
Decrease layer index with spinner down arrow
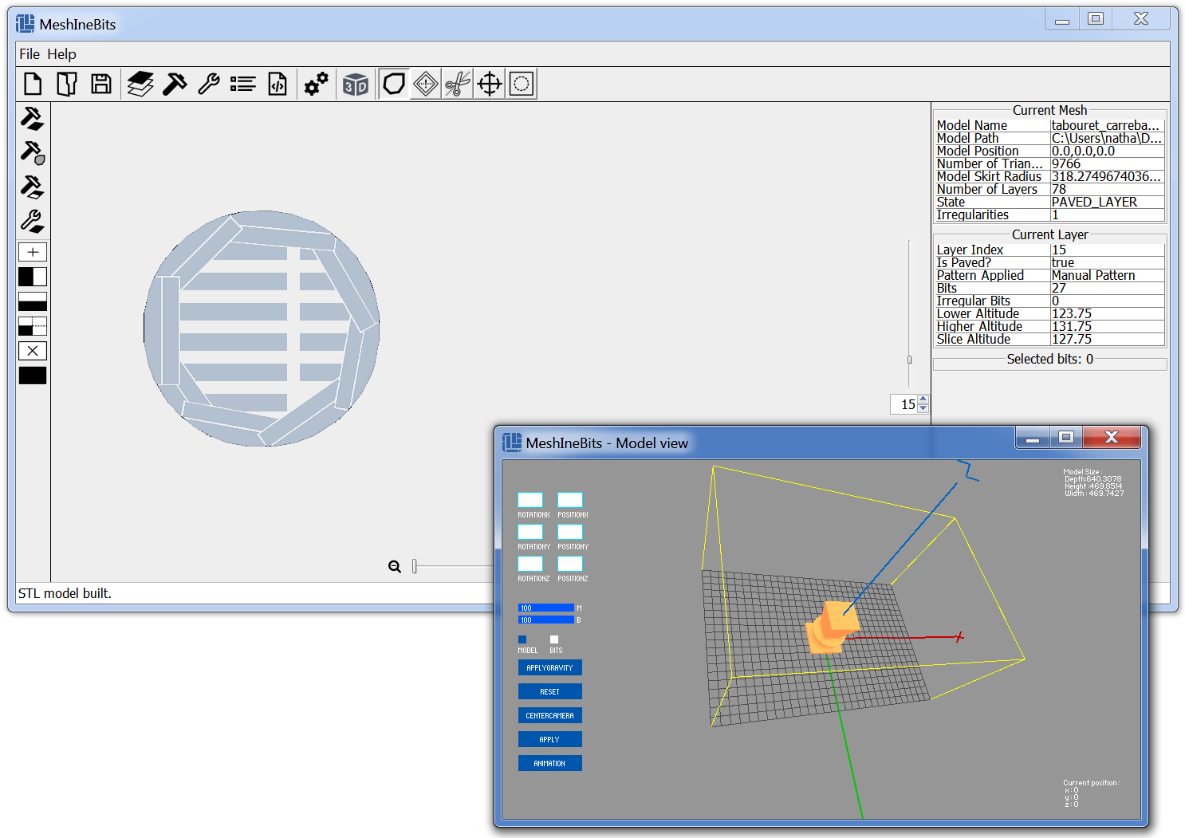(923, 408)
